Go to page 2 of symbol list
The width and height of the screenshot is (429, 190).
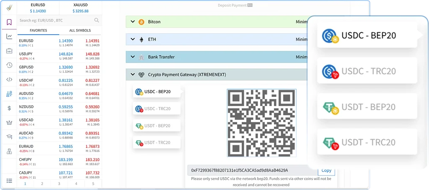tap(42, 184)
